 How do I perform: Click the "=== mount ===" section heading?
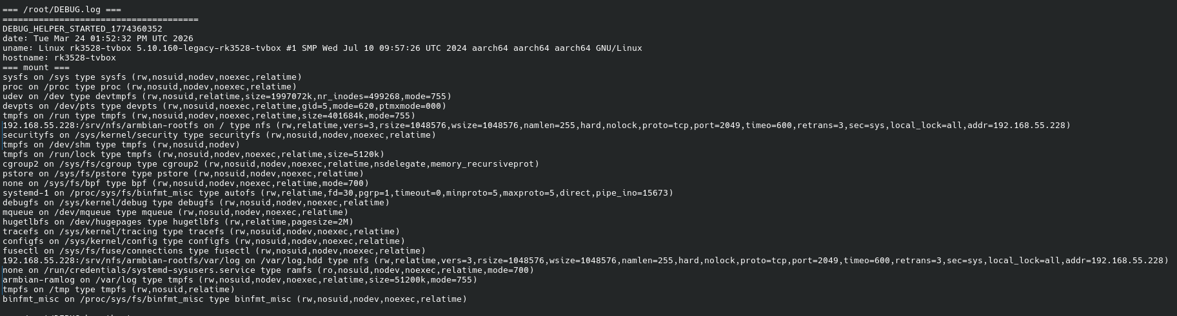coord(35,68)
